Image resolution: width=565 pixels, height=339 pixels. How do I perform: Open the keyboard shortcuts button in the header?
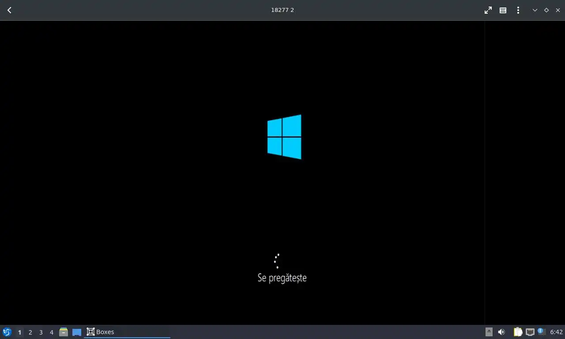point(503,10)
